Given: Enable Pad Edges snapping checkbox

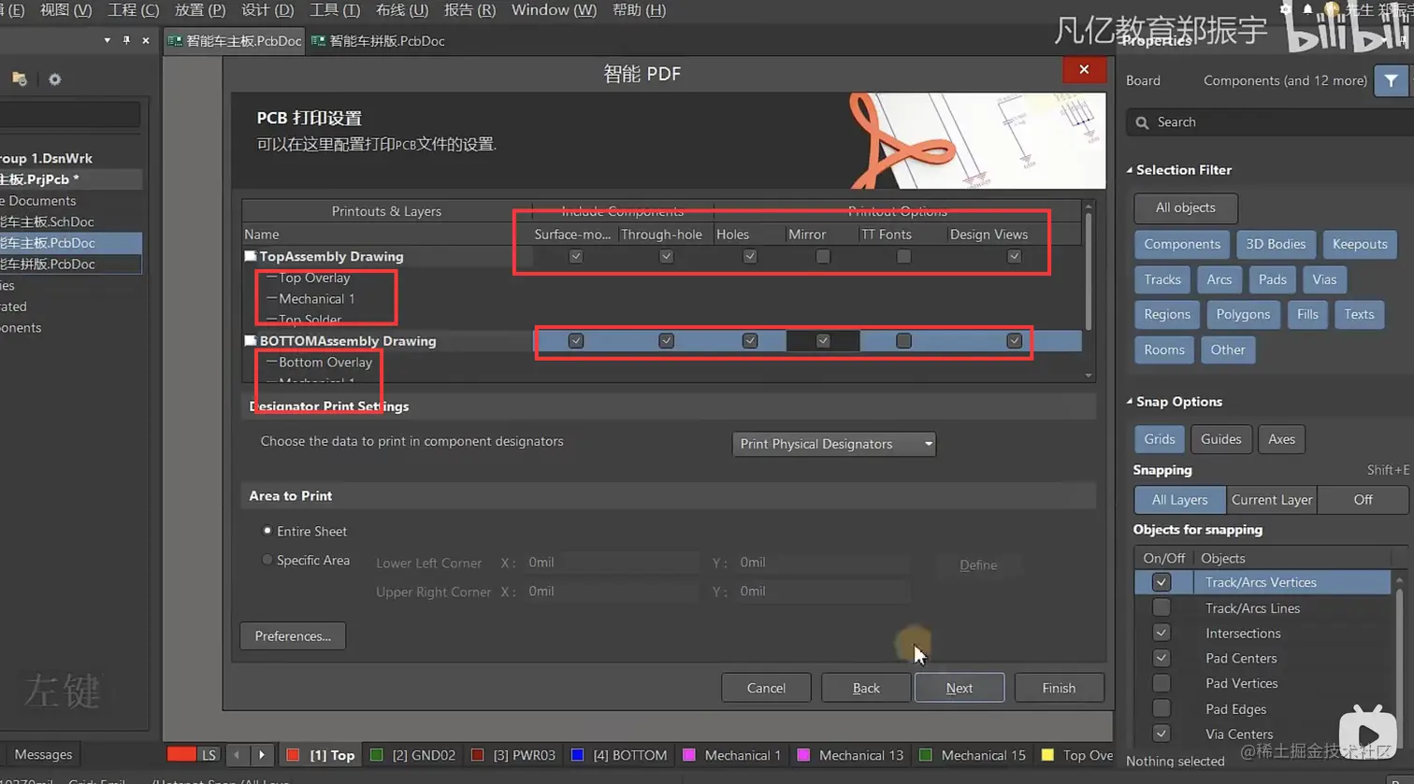Looking at the screenshot, I should 1161,708.
